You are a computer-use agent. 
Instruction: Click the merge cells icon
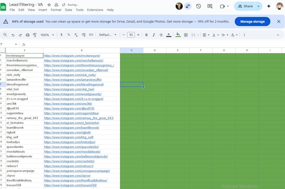click(x=193, y=35)
